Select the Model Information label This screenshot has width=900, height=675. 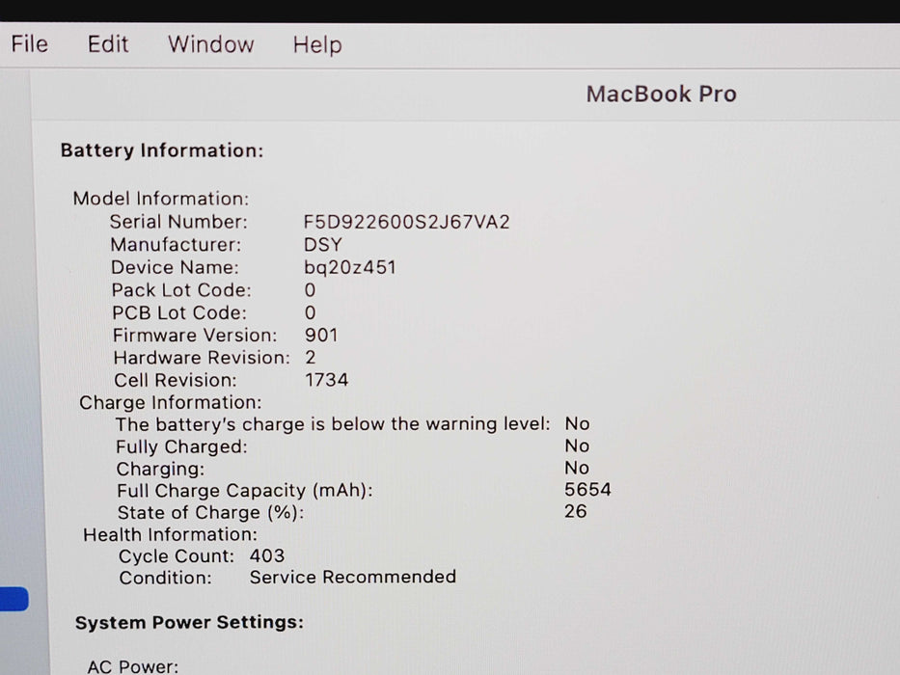tap(161, 199)
